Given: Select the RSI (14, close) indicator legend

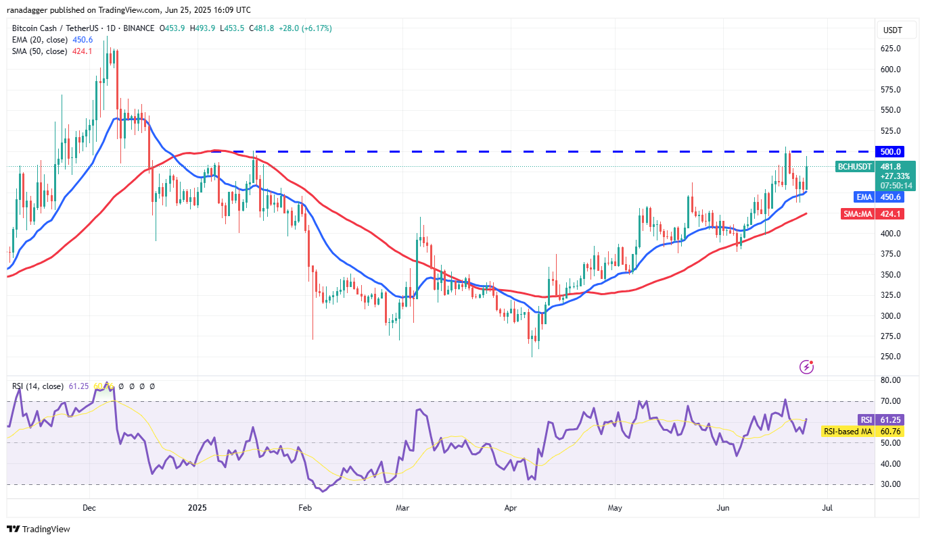Looking at the screenshot, I should pos(38,386).
